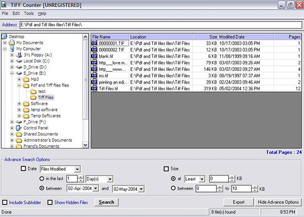304x217 pixels.
Task: Open the Tools menu
Action: tap(29, 13)
